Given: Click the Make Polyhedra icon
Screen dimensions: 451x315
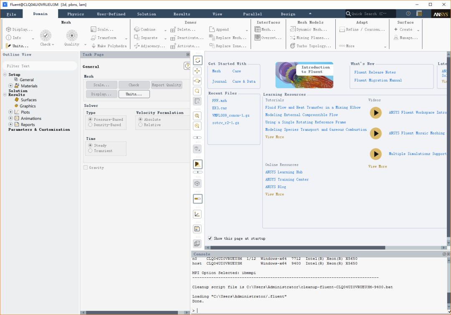Looking at the screenshot, I should click(93, 46).
